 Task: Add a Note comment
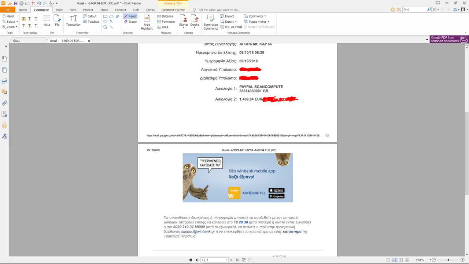click(x=47, y=21)
